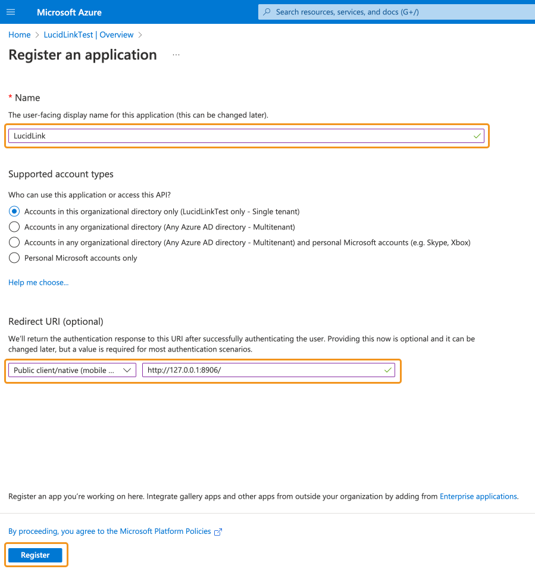
Task: Open Enterprise applications link
Action: coord(478,496)
